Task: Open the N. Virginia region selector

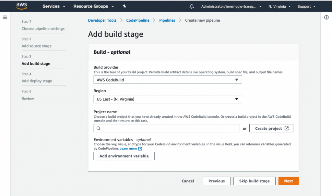Action: (279, 6)
